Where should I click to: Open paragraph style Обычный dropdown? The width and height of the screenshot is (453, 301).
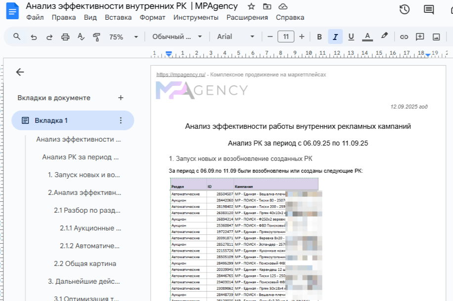click(x=177, y=37)
